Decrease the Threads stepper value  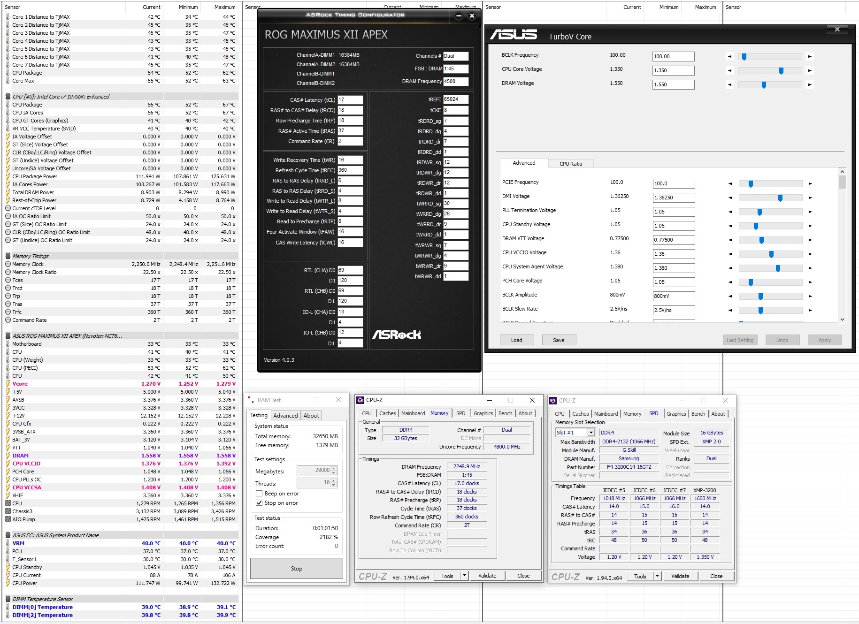tap(334, 485)
